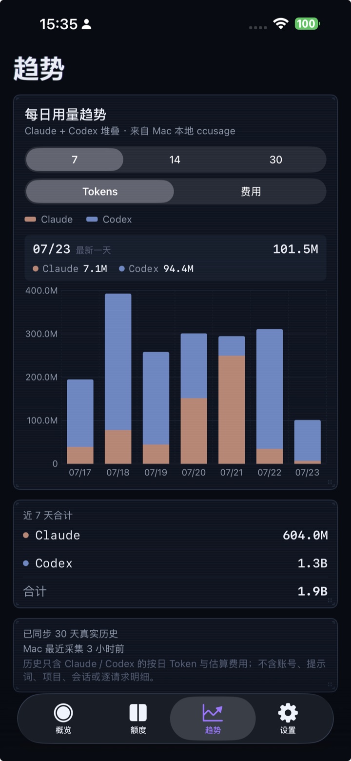Select the 07/18 stacked bar
The width and height of the screenshot is (351, 761).
[118, 379]
